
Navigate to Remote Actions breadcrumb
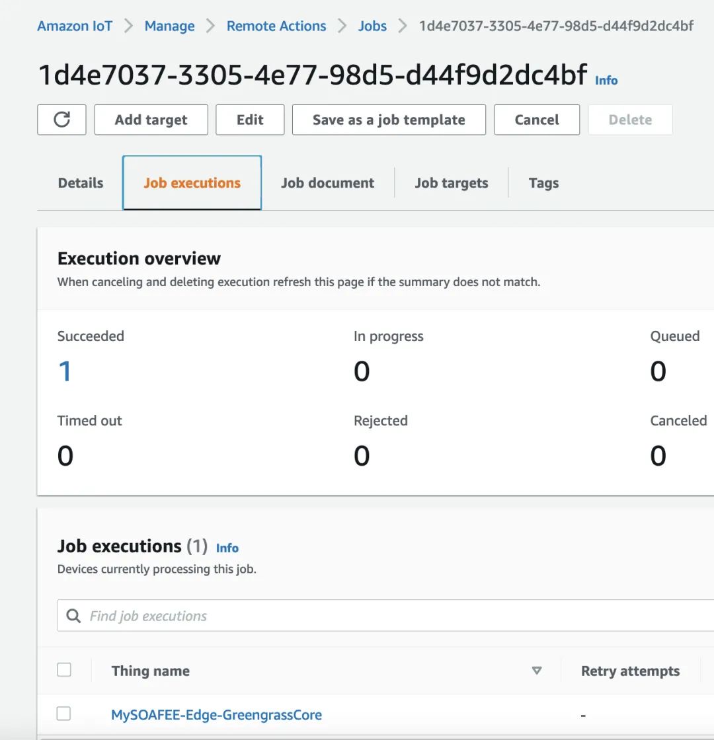pyautogui.click(x=276, y=26)
